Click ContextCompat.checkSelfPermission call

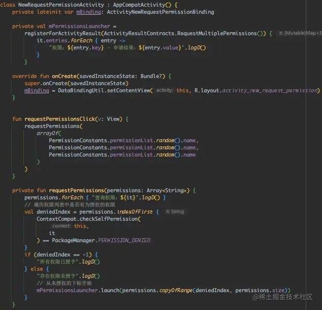pyautogui.click(x=87, y=219)
